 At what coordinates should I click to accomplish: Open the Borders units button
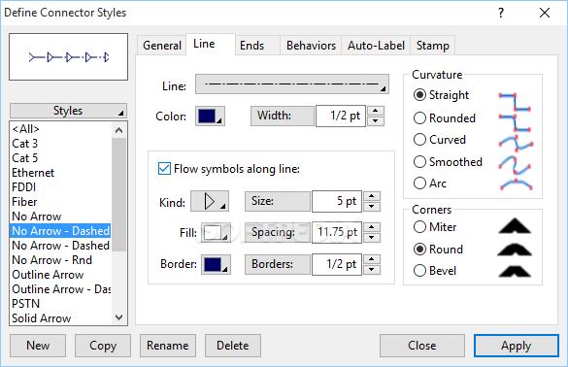click(x=278, y=264)
